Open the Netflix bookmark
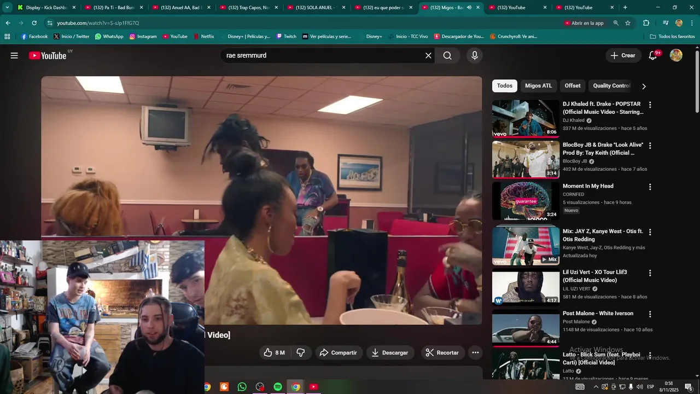This screenshot has height=394, width=700. tap(203, 36)
